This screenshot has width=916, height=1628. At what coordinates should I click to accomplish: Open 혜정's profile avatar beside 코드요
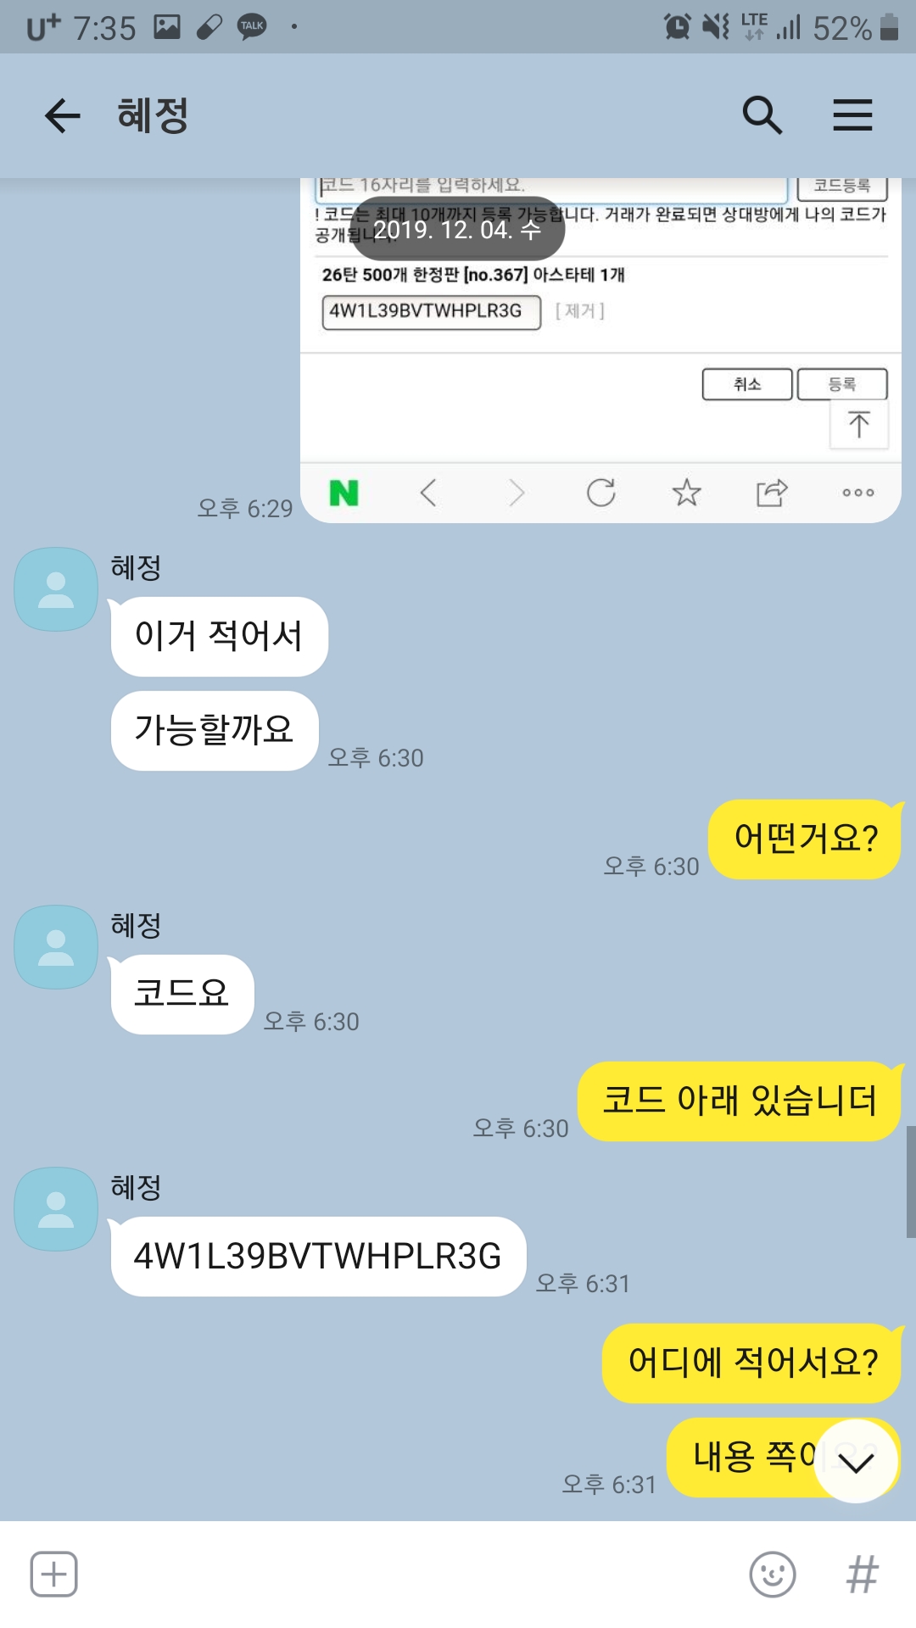[x=56, y=947]
